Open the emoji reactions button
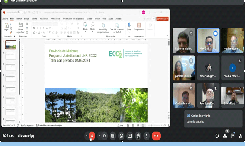The height and width of the screenshot is (146, 245). click(121, 136)
